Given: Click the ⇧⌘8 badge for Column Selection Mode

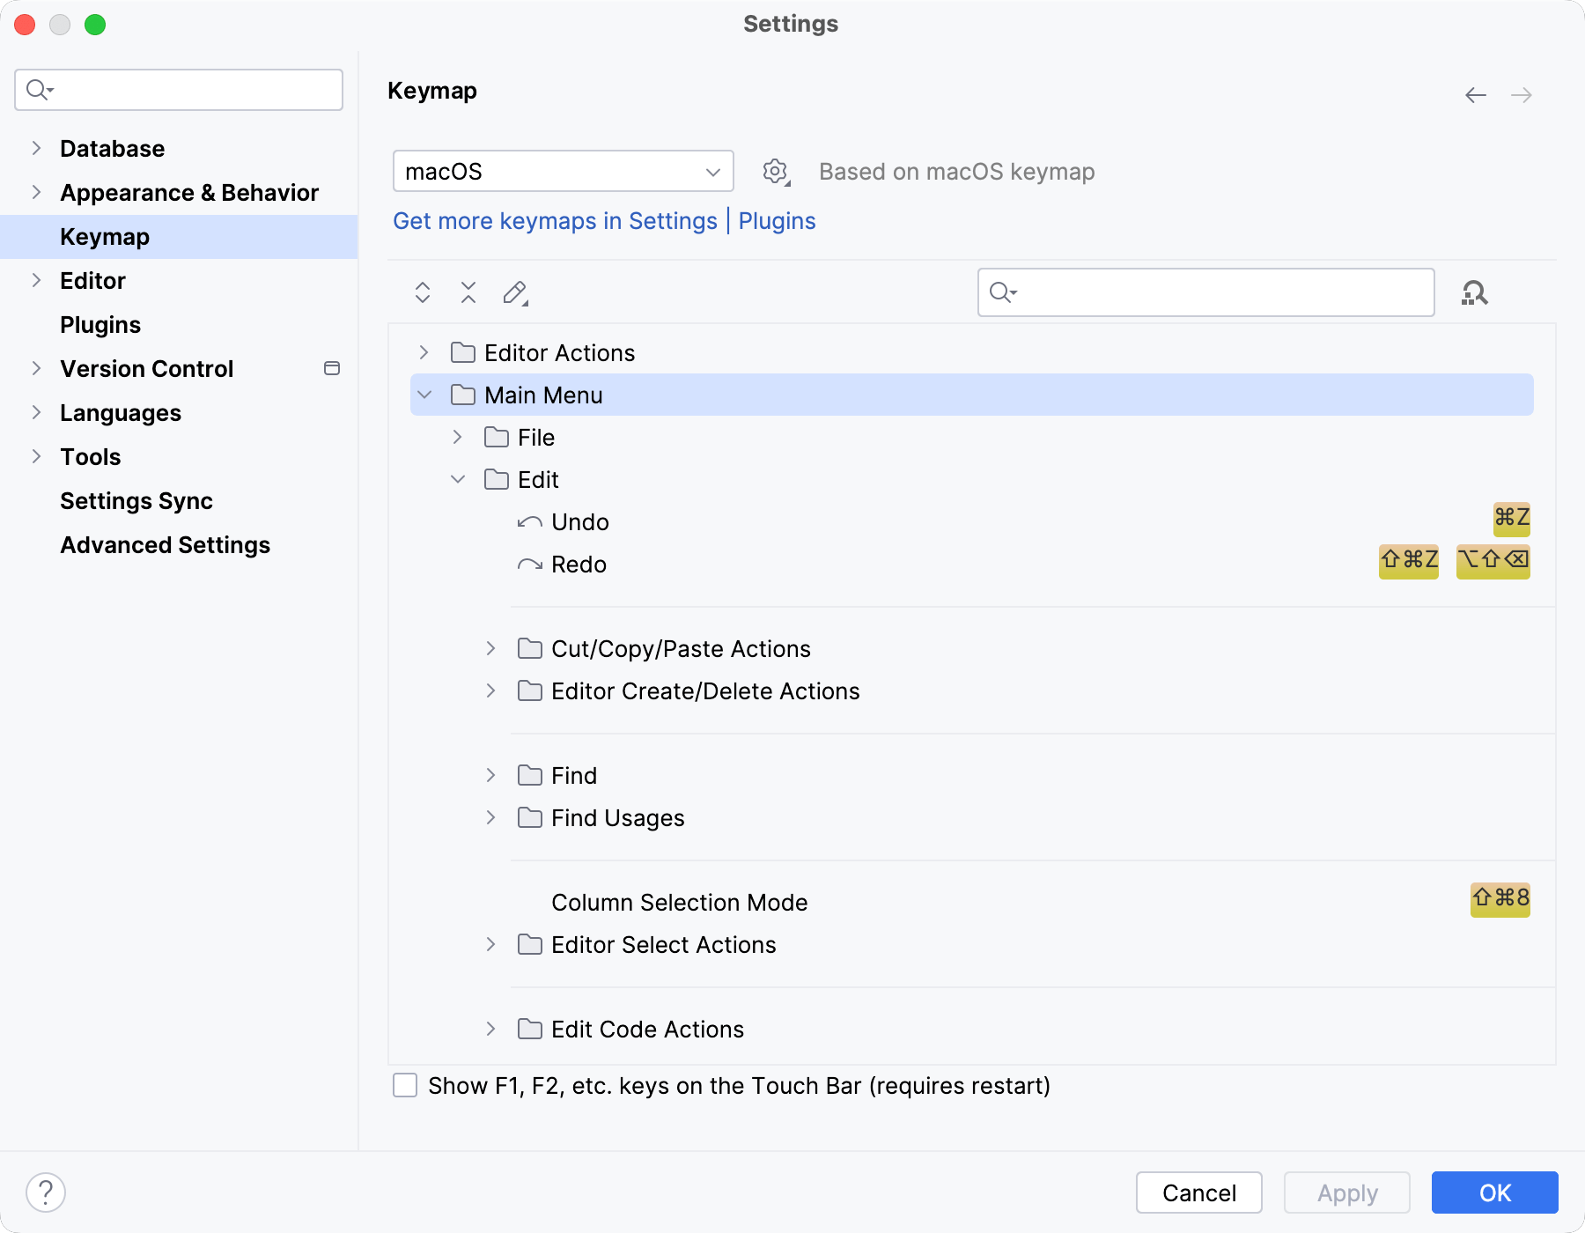Looking at the screenshot, I should 1500,899.
